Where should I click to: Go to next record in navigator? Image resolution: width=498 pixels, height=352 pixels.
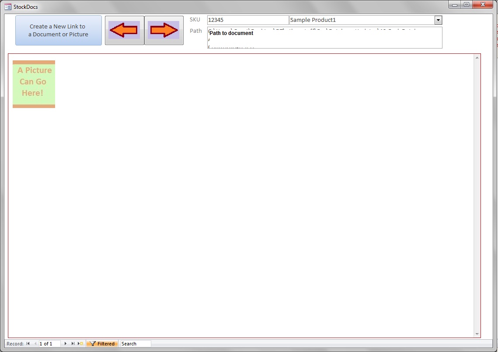coord(66,344)
